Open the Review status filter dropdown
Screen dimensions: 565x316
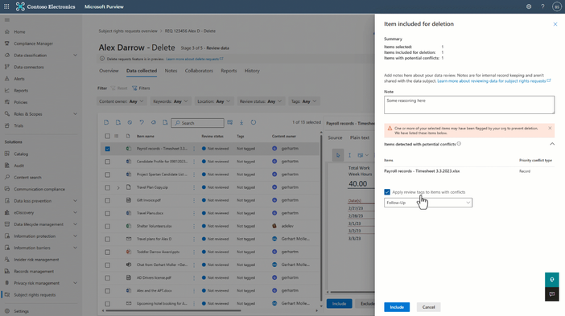[x=261, y=101]
